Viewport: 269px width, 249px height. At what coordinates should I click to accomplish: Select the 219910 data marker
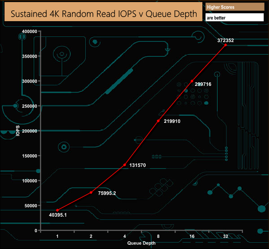[x=159, y=121]
